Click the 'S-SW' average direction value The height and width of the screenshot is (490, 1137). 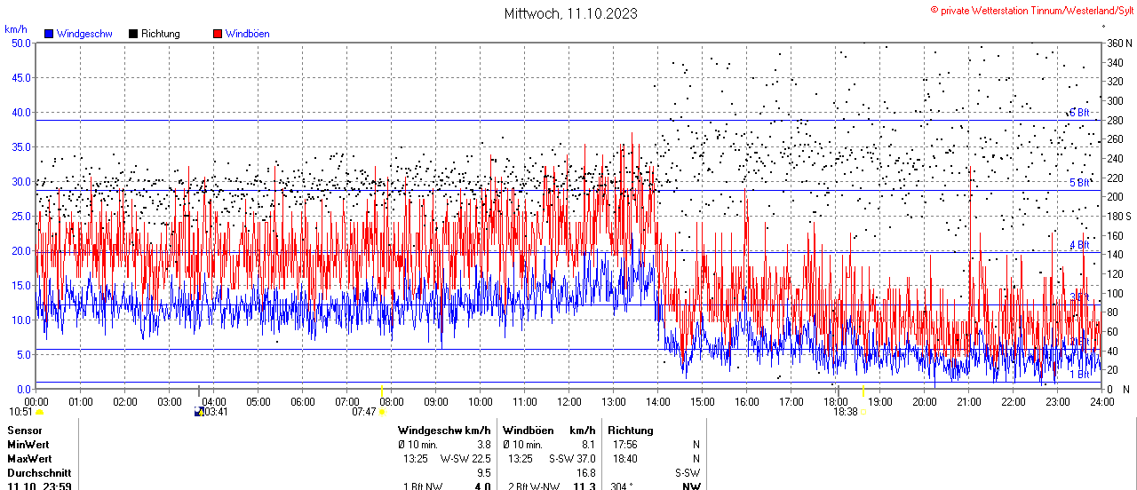(x=688, y=473)
